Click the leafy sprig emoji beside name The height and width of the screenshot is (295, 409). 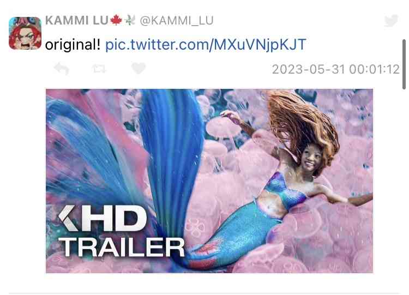click(x=130, y=20)
